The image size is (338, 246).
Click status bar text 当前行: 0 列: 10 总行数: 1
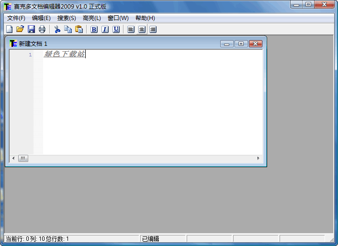(37, 239)
